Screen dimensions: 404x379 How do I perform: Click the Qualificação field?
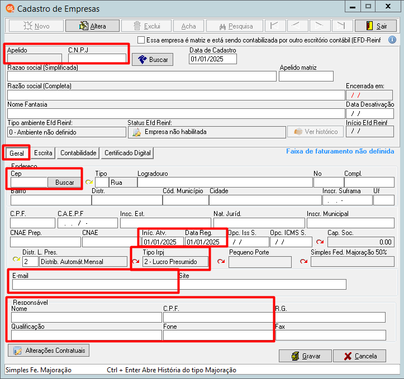86,335
